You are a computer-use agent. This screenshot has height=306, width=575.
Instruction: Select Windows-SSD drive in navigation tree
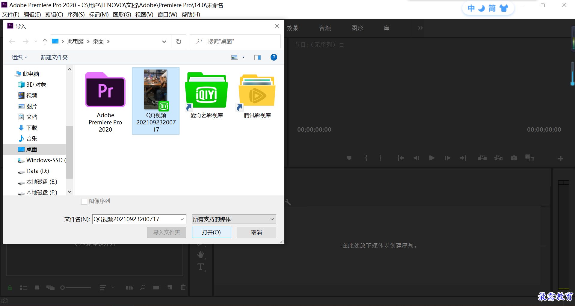(42, 160)
